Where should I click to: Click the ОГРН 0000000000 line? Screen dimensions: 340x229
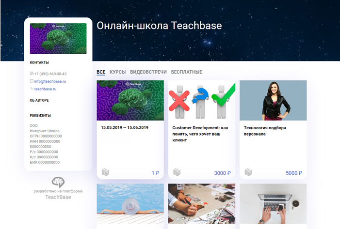coord(46,136)
